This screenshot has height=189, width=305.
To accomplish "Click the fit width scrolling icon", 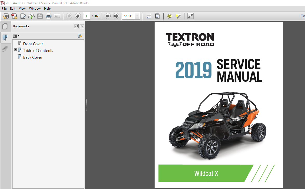I will (x=149, y=16).
